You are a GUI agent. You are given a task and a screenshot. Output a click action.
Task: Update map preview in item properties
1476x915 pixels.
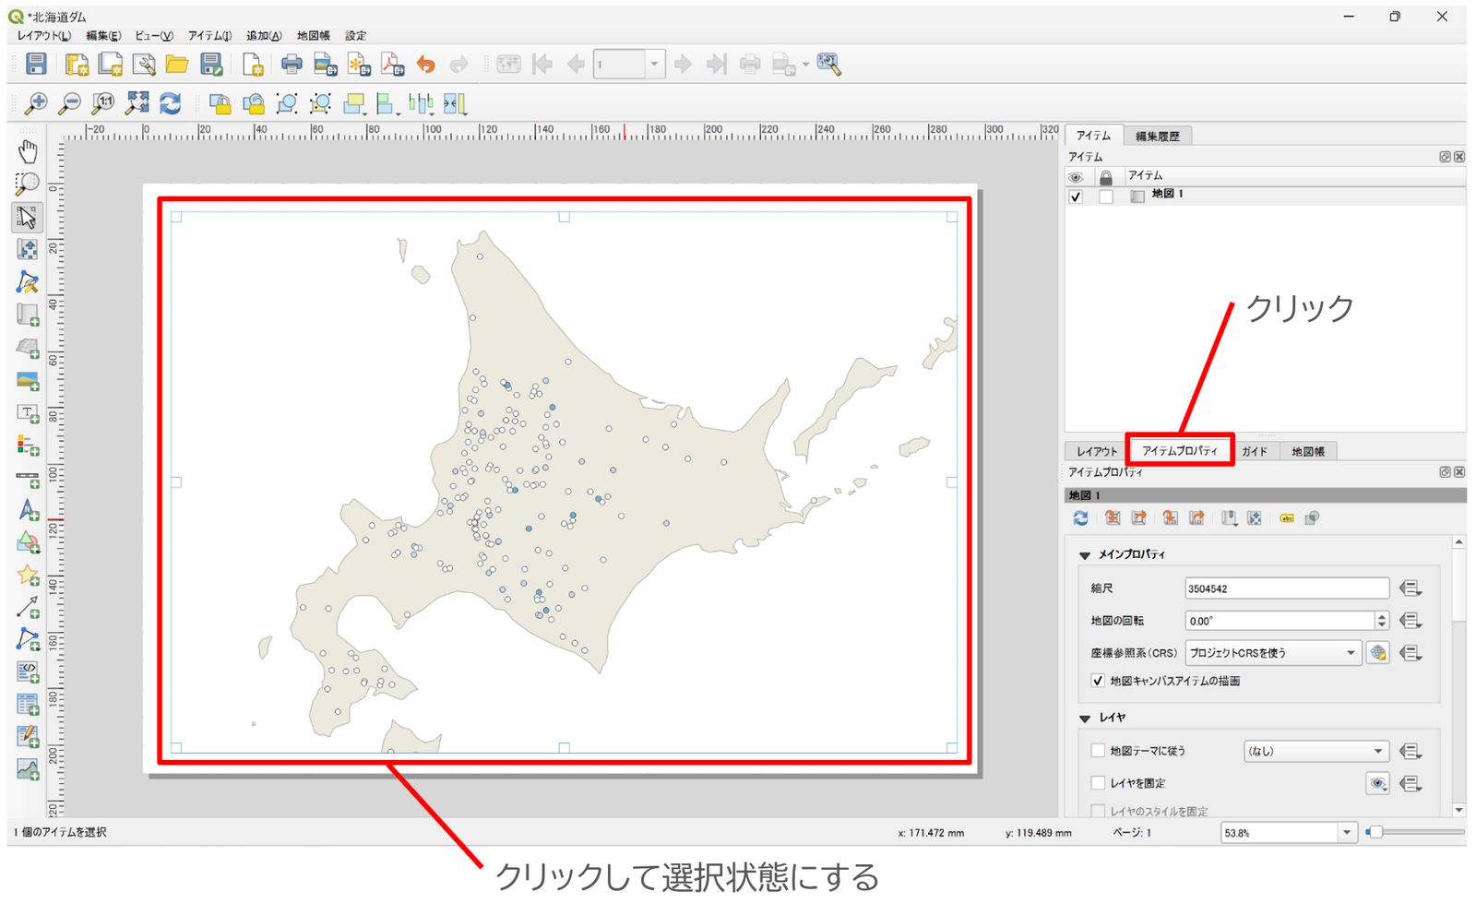click(1081, 518)
